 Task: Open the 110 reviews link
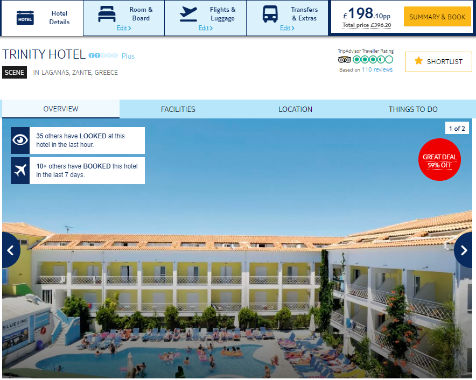click(x=377, y=69)
